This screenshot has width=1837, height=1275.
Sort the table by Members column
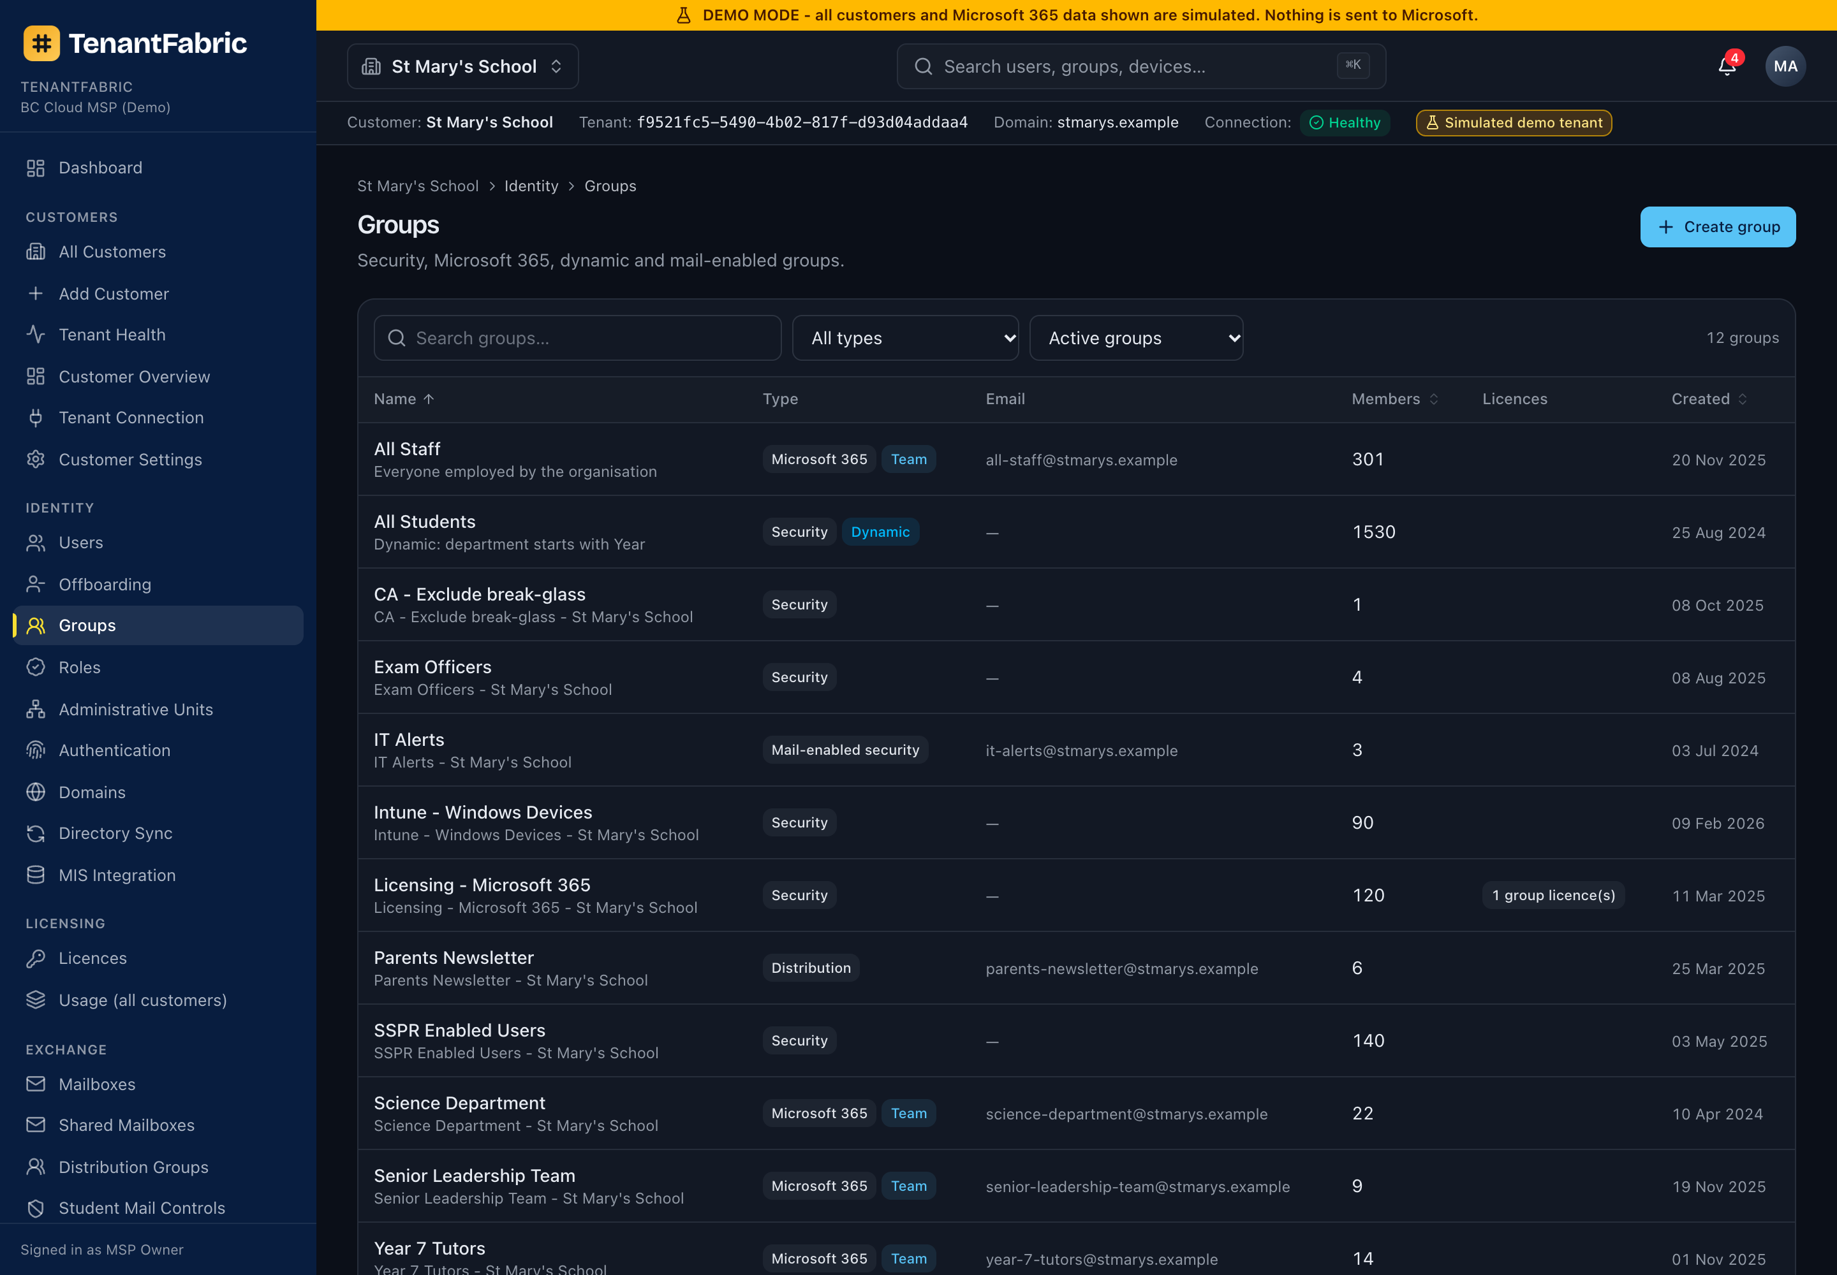click(1395, 398)
